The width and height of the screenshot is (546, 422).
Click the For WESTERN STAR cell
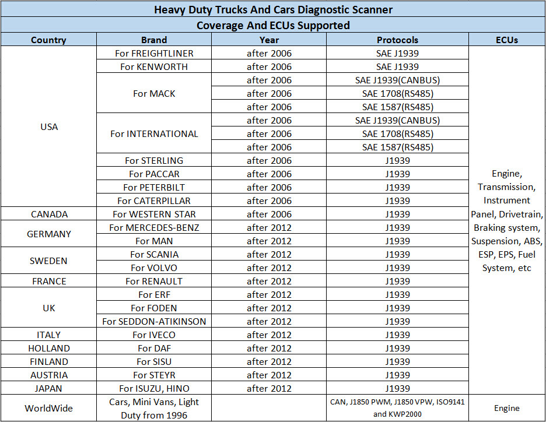pos(154,214)
